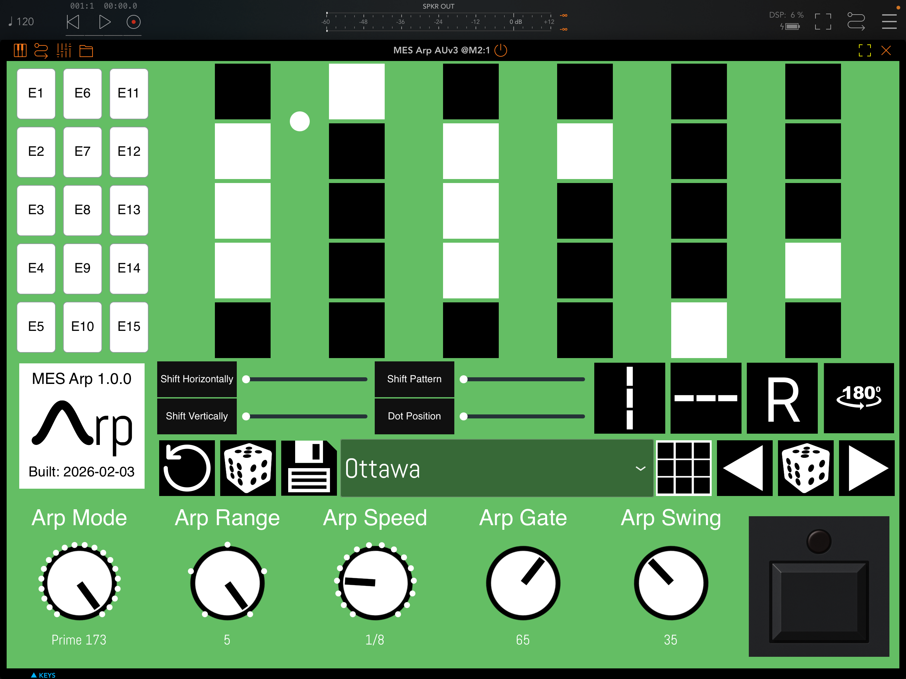Screen dimensions: 906x679
Task: Toggle third-row white cell in third column
Action: click(471, 211)
